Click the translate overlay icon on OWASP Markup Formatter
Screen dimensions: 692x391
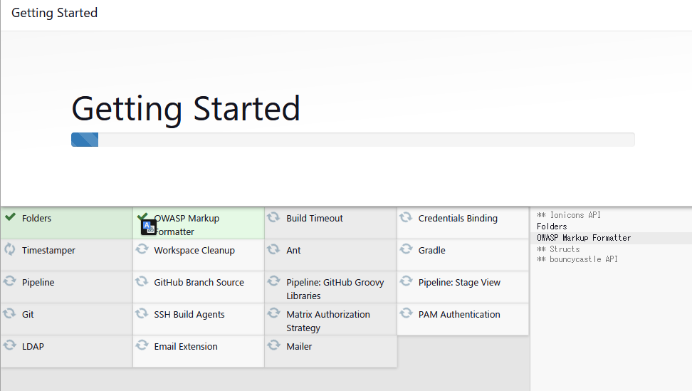pyautogui.click(x=149, y=227)
